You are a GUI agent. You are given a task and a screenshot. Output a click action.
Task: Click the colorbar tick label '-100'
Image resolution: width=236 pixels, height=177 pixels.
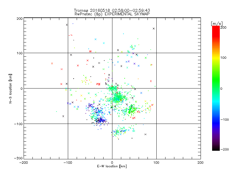click(x=224, y=120)
